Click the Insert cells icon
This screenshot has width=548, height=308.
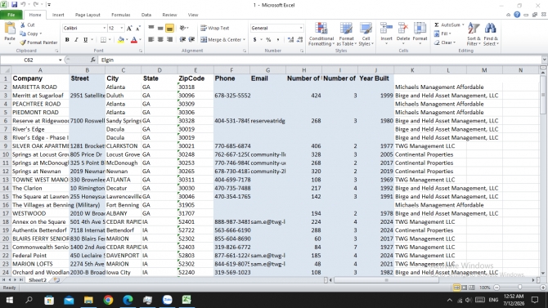click(386, 29)
